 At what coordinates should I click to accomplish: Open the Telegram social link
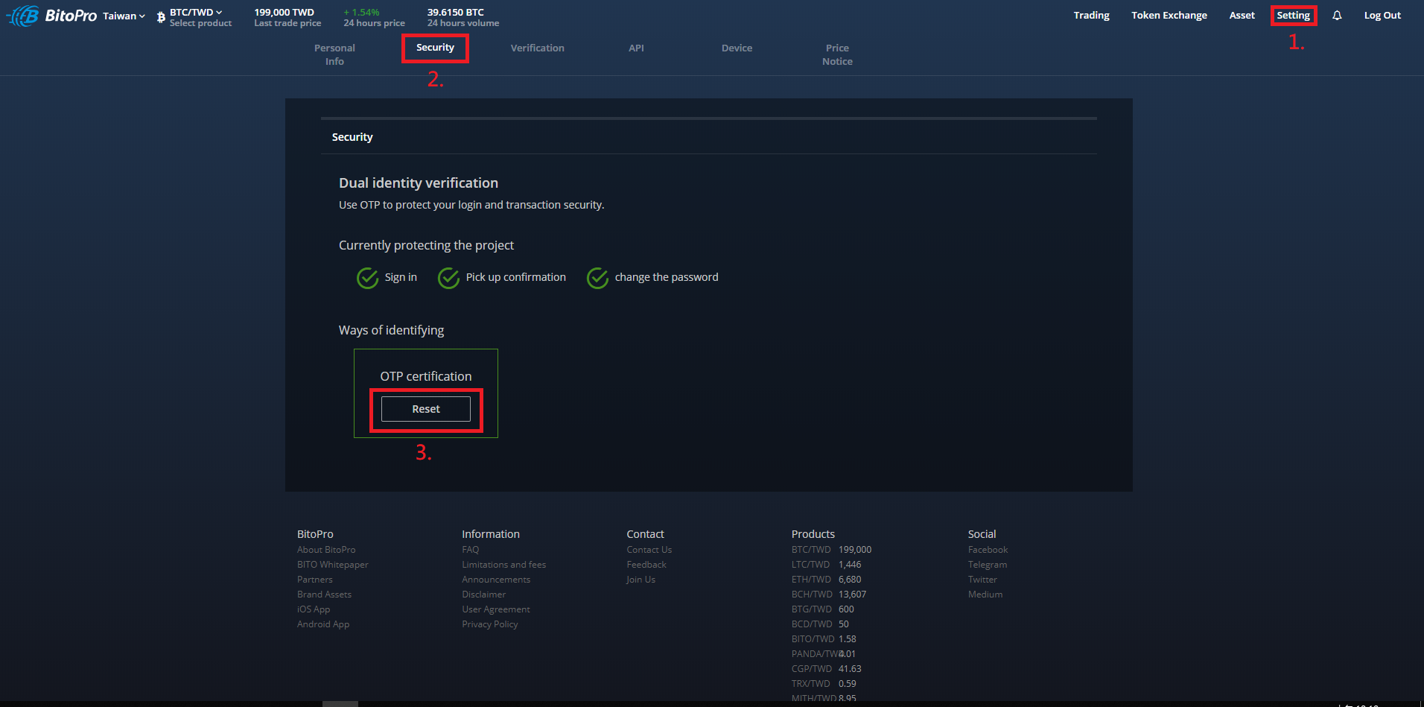pyautogui.click(x=988, y=565)
